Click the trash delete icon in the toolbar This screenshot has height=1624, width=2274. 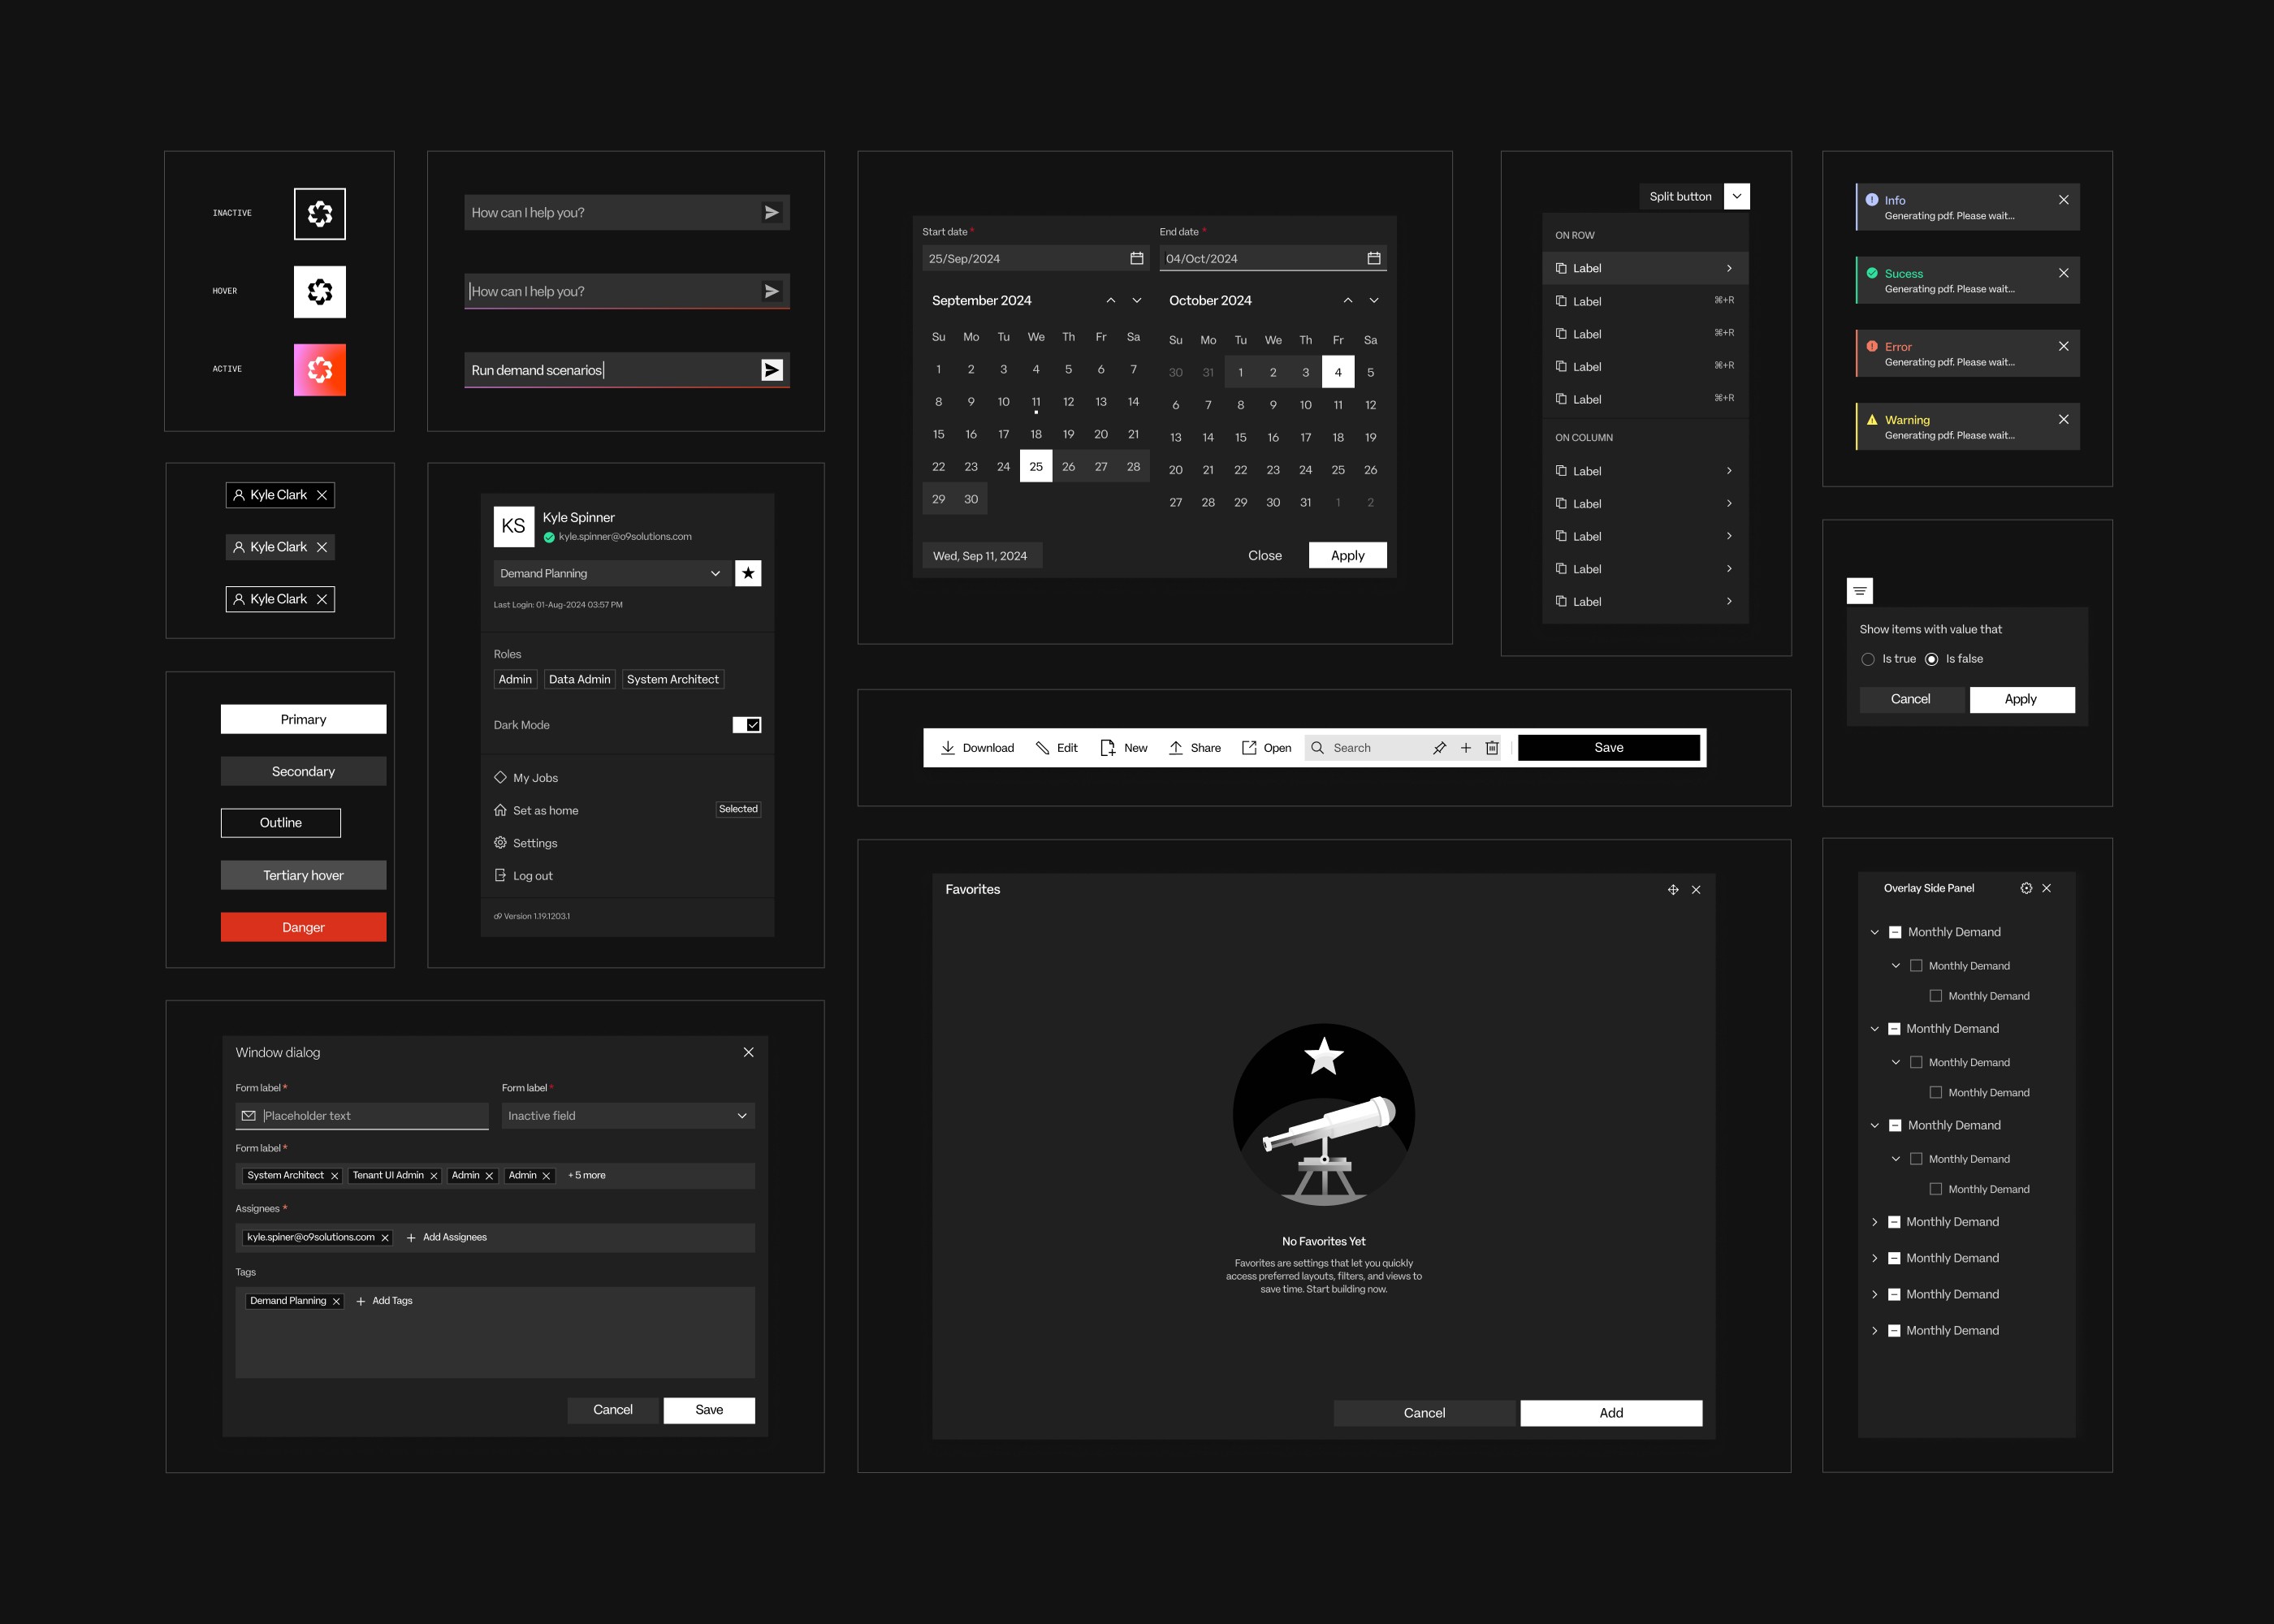coord(1492,748)
